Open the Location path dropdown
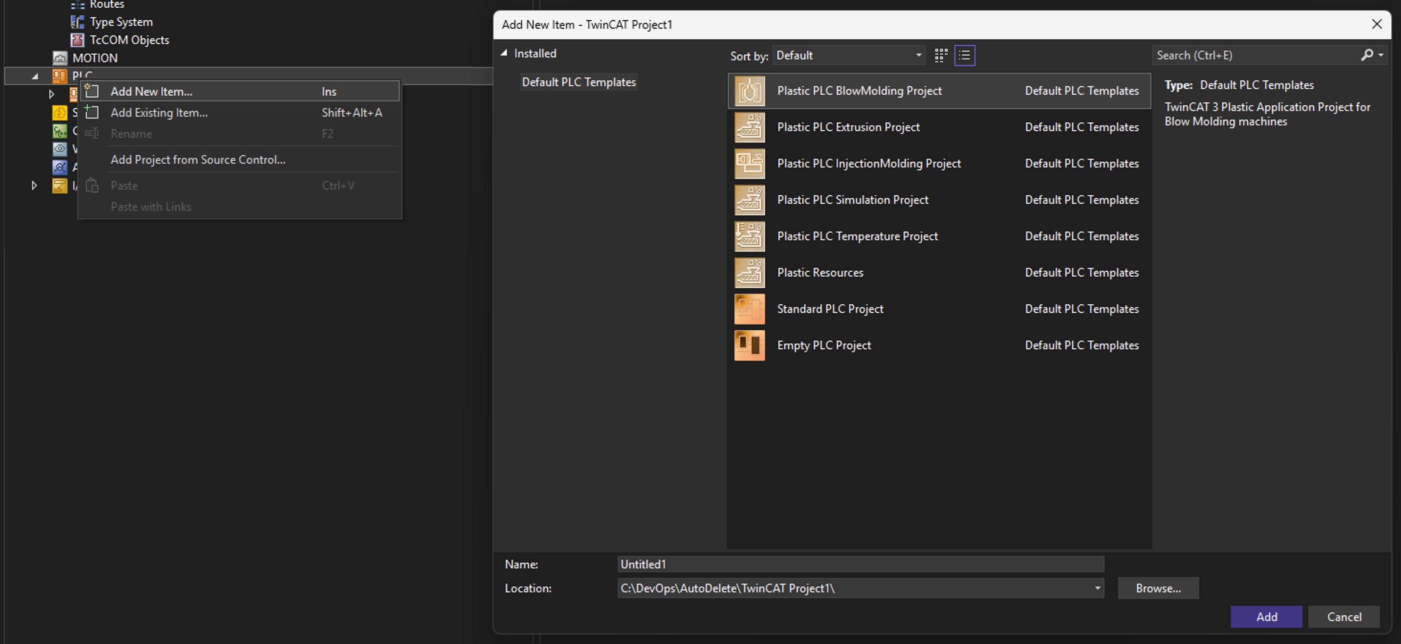Image resolution: width=1401 pixels, height=644 pixels. pos(1097,588)
